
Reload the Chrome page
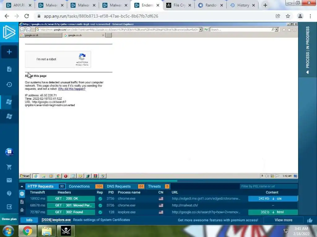27,16
